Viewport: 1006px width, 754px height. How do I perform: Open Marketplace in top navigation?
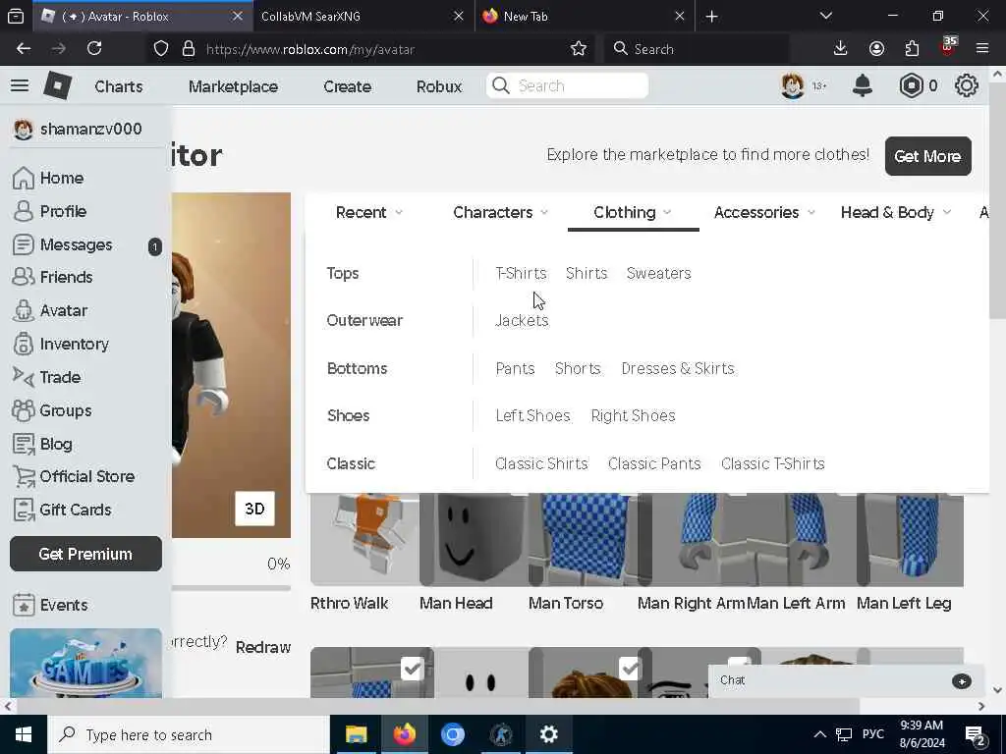[233, 86]
